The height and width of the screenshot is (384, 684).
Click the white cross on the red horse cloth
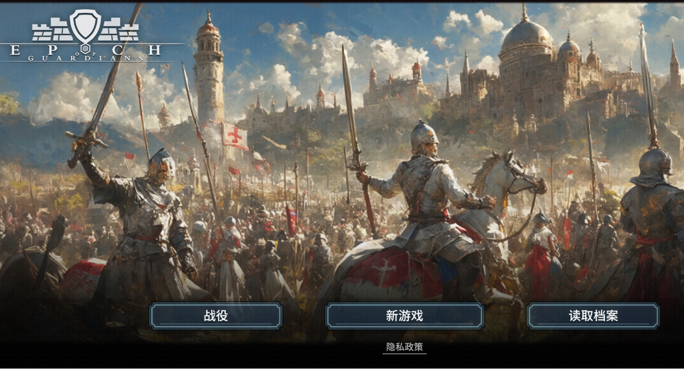pyautogui.click(x=385, y=273)
